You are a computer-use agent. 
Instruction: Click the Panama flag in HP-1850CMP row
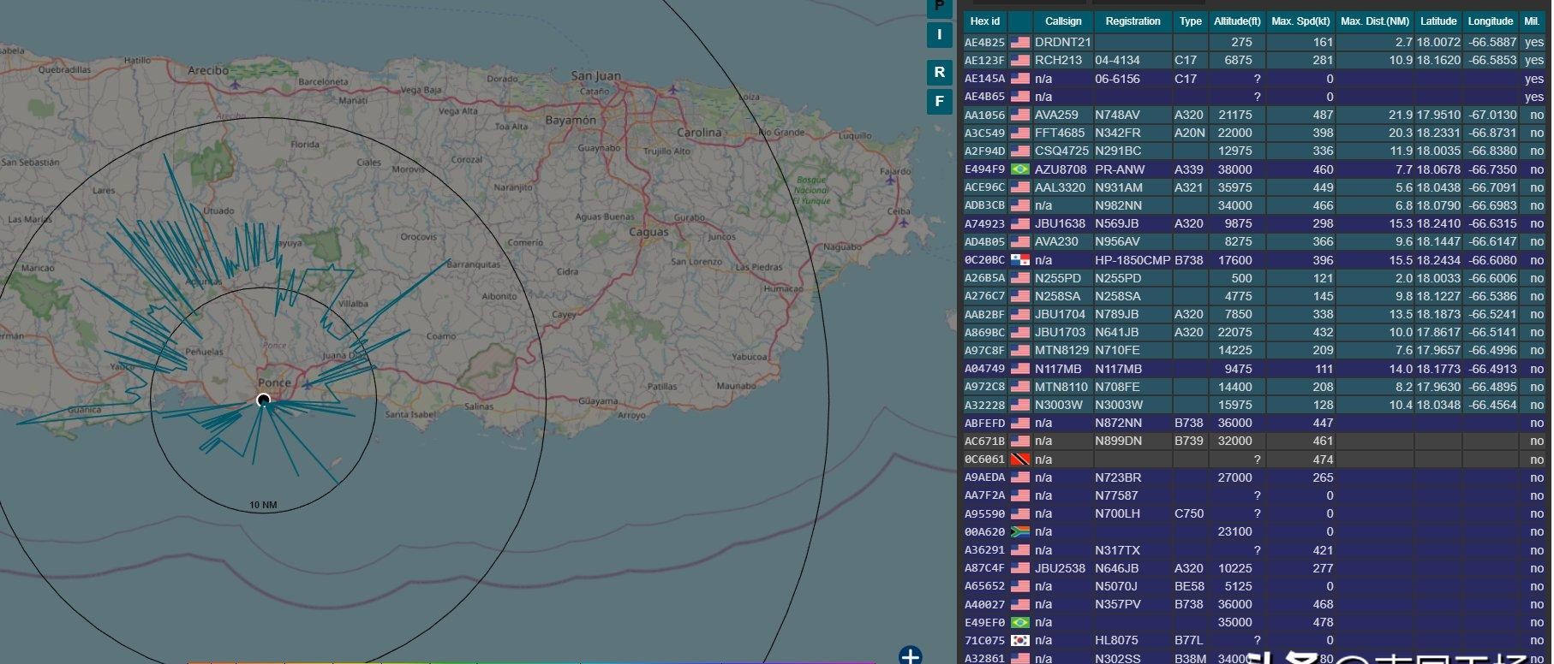point(1019,260)
